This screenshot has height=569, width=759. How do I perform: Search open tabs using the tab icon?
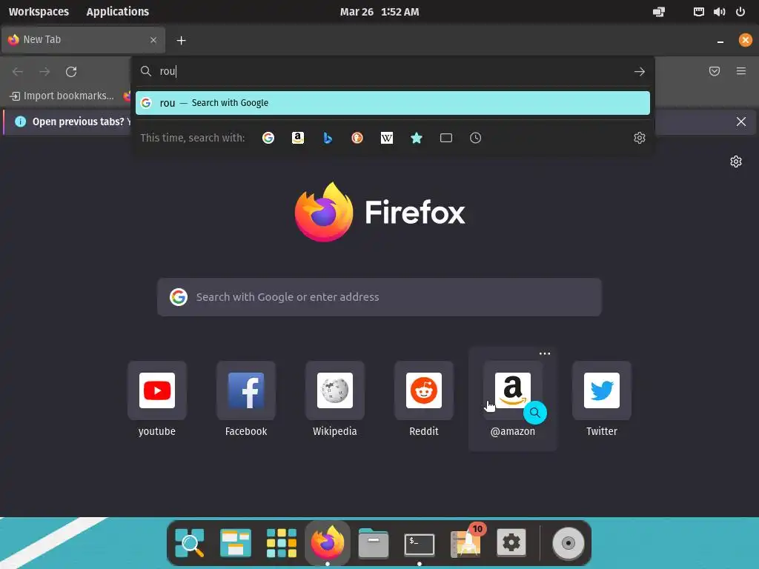point(445,138)
